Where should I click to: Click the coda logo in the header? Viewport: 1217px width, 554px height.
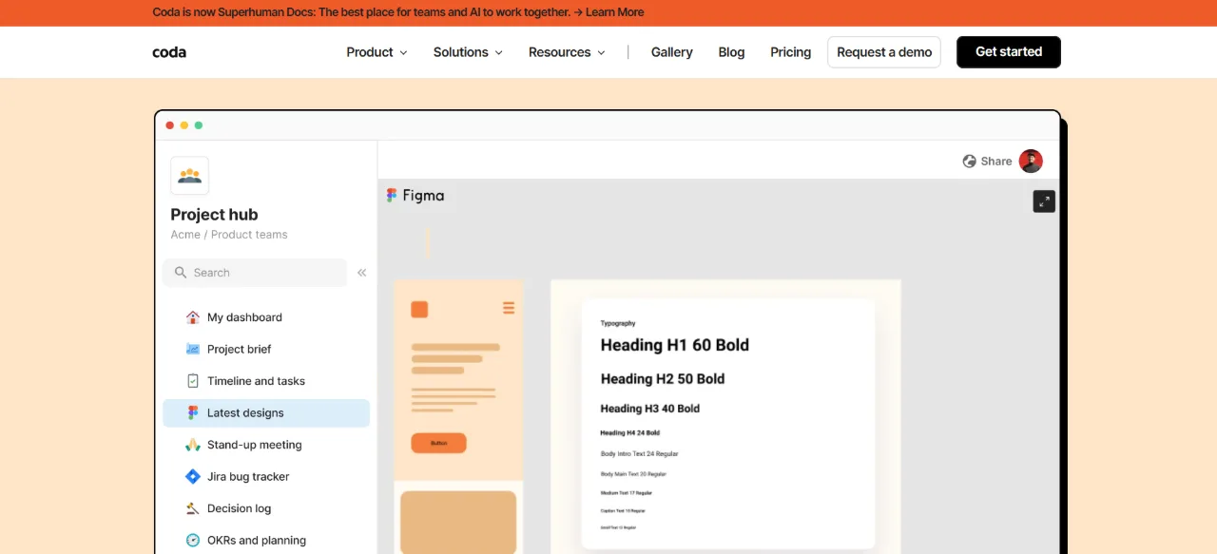click(169, 52)
